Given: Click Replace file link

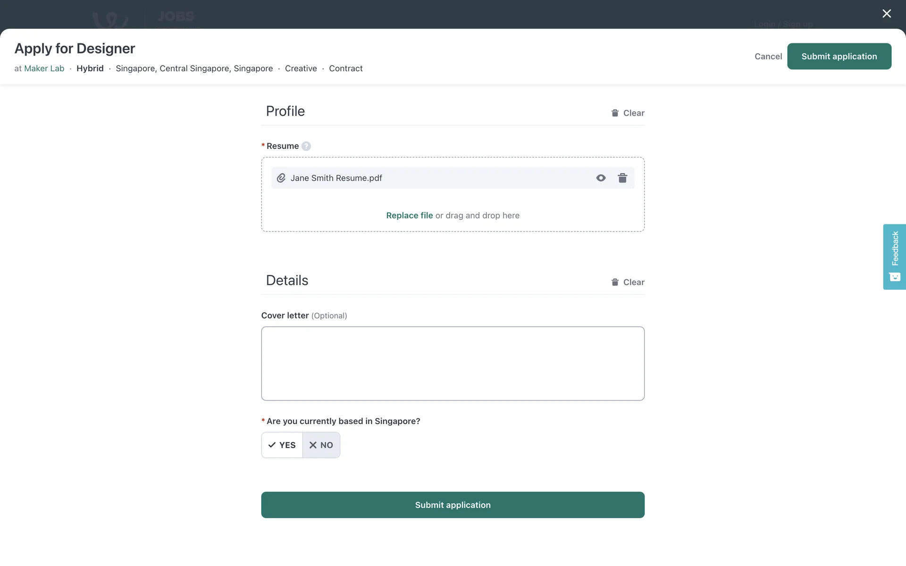Looking at the screenshot, I should (409, 216).
